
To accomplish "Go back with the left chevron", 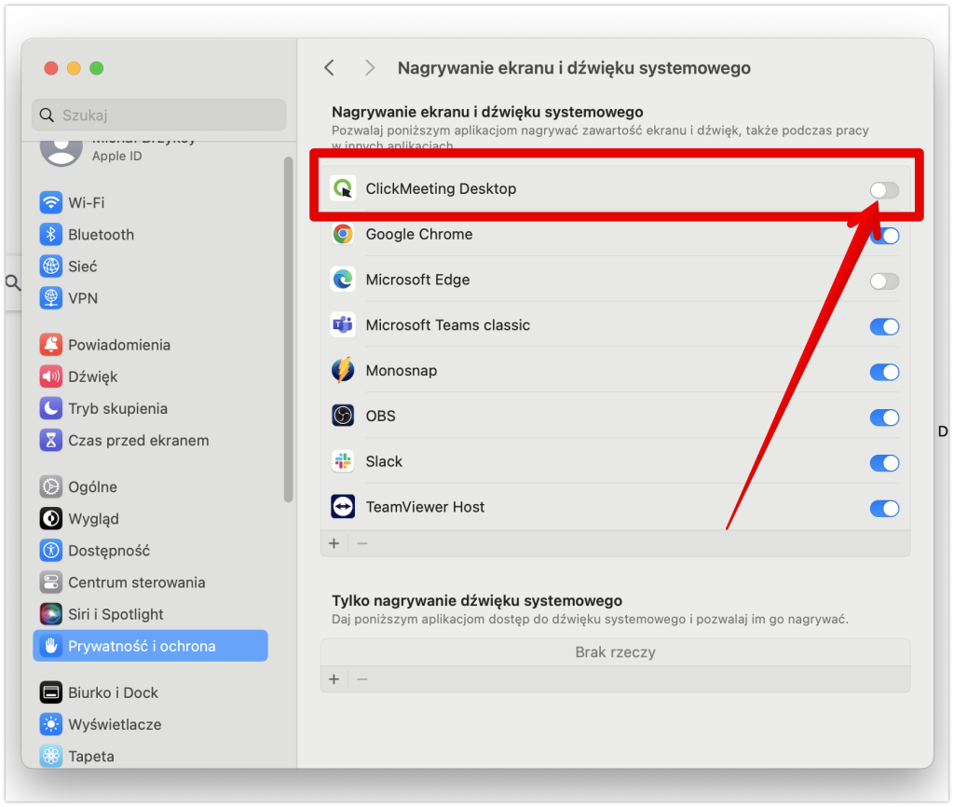I will pyautogui.click(x=330, y=67).
